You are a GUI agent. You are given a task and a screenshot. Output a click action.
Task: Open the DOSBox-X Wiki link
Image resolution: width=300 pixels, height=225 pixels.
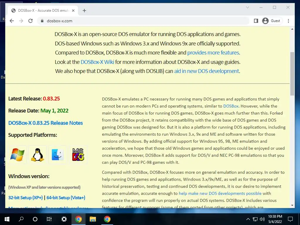click(x=97, y=62)
